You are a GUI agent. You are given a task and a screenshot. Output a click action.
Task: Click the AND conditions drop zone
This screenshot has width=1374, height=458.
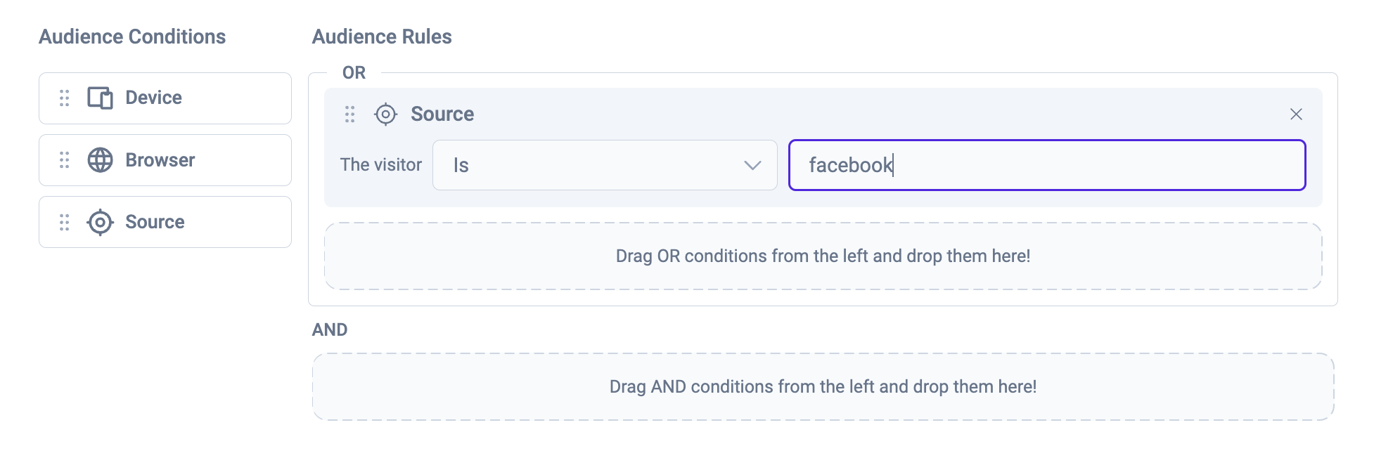[x=823, y=386]
